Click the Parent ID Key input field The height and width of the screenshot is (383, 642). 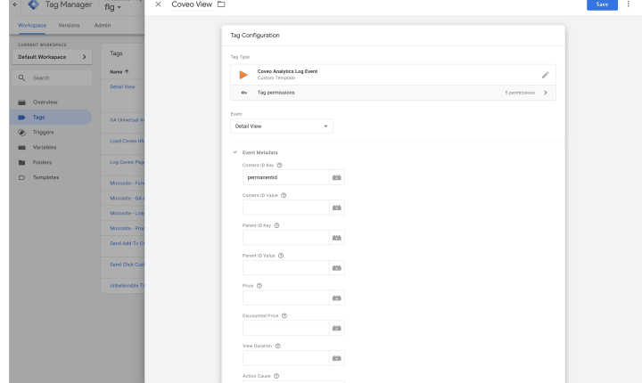coord(286,237)
